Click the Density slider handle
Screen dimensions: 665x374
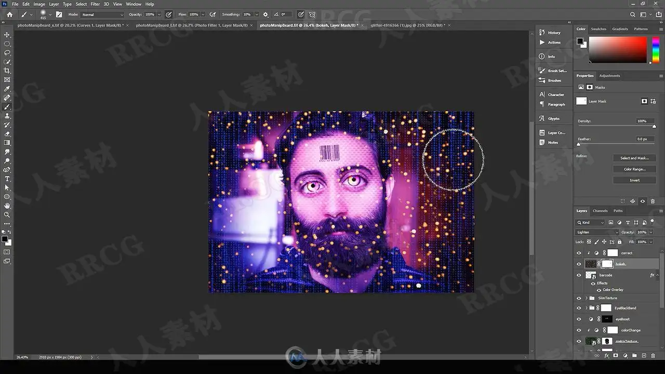coord(654,126)
